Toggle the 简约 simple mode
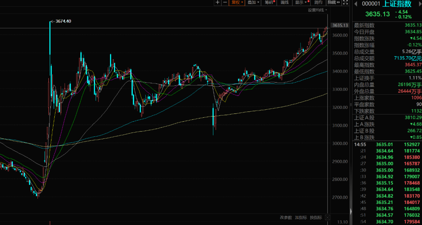 pos(318,2)
